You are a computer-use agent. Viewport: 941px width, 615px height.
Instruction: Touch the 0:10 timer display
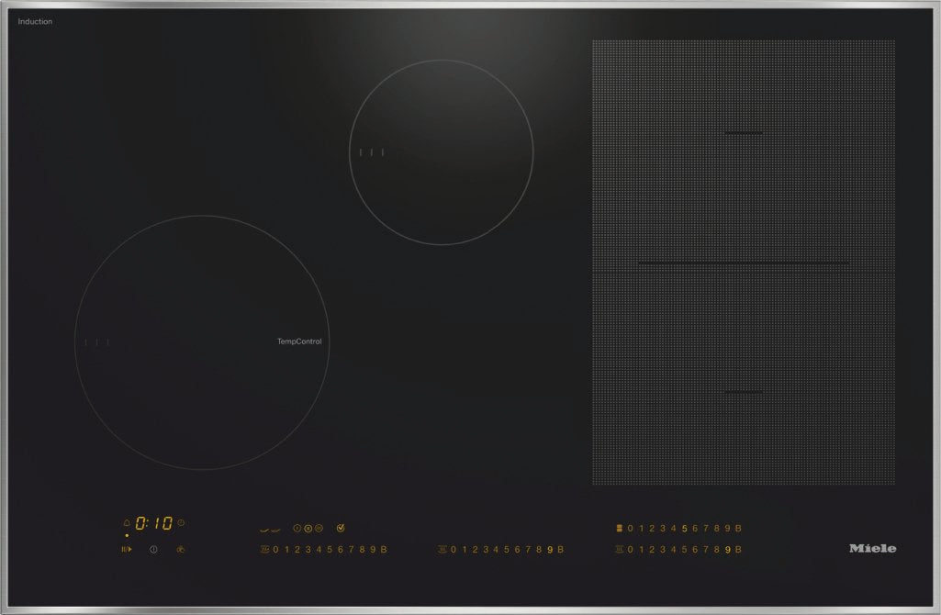[154, 523]
